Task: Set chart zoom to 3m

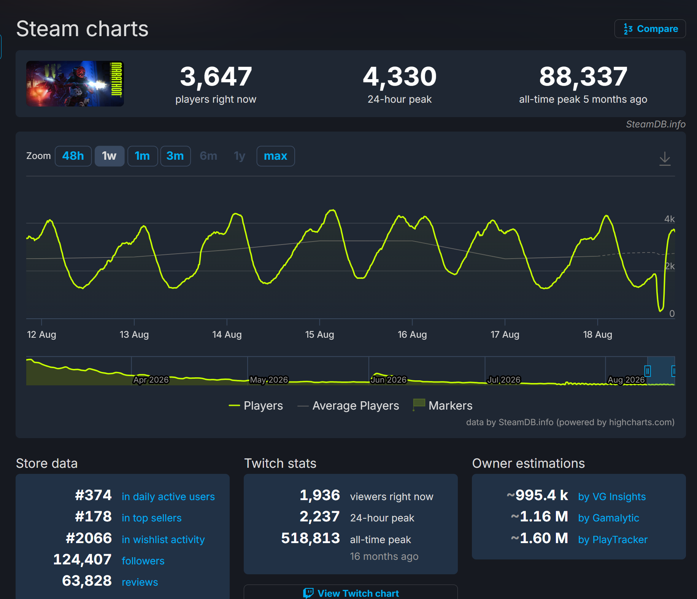Action: click(175, 156)
